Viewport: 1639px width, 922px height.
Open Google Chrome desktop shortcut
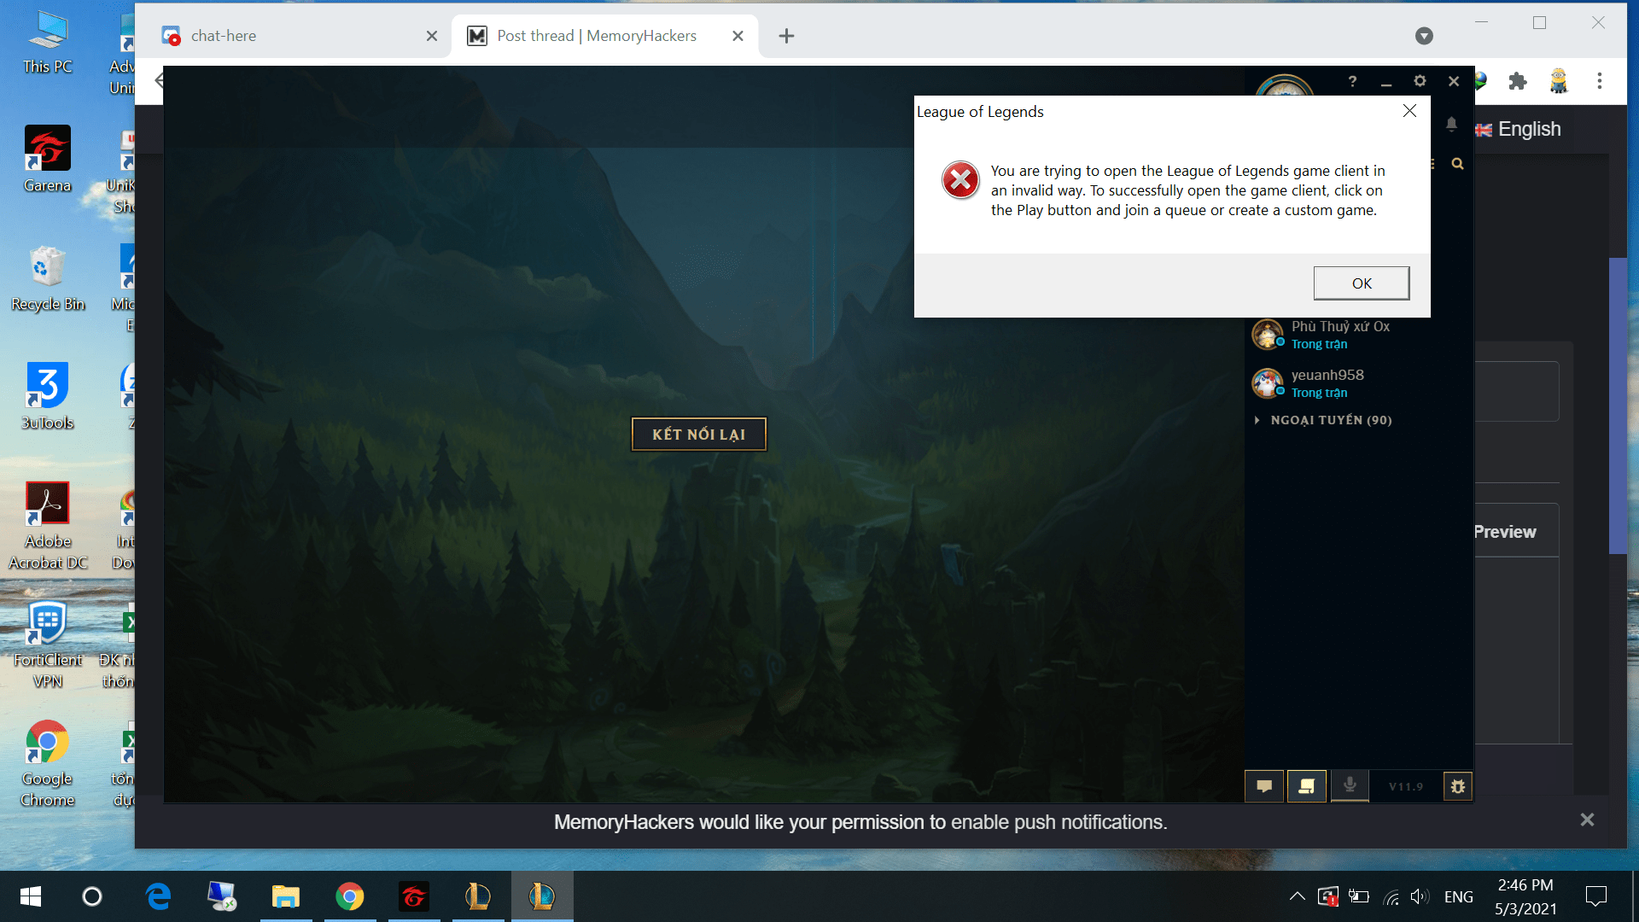tap(48, 763)
